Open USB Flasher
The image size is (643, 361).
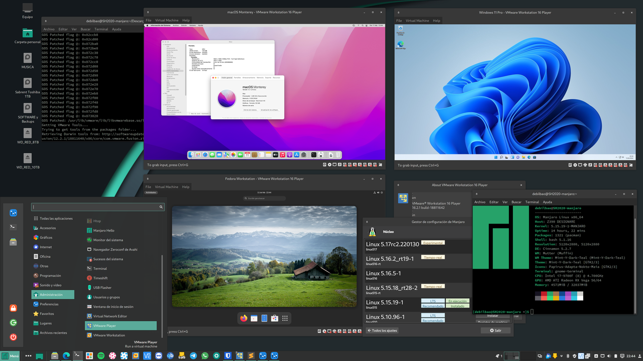(x=121, y=288)
